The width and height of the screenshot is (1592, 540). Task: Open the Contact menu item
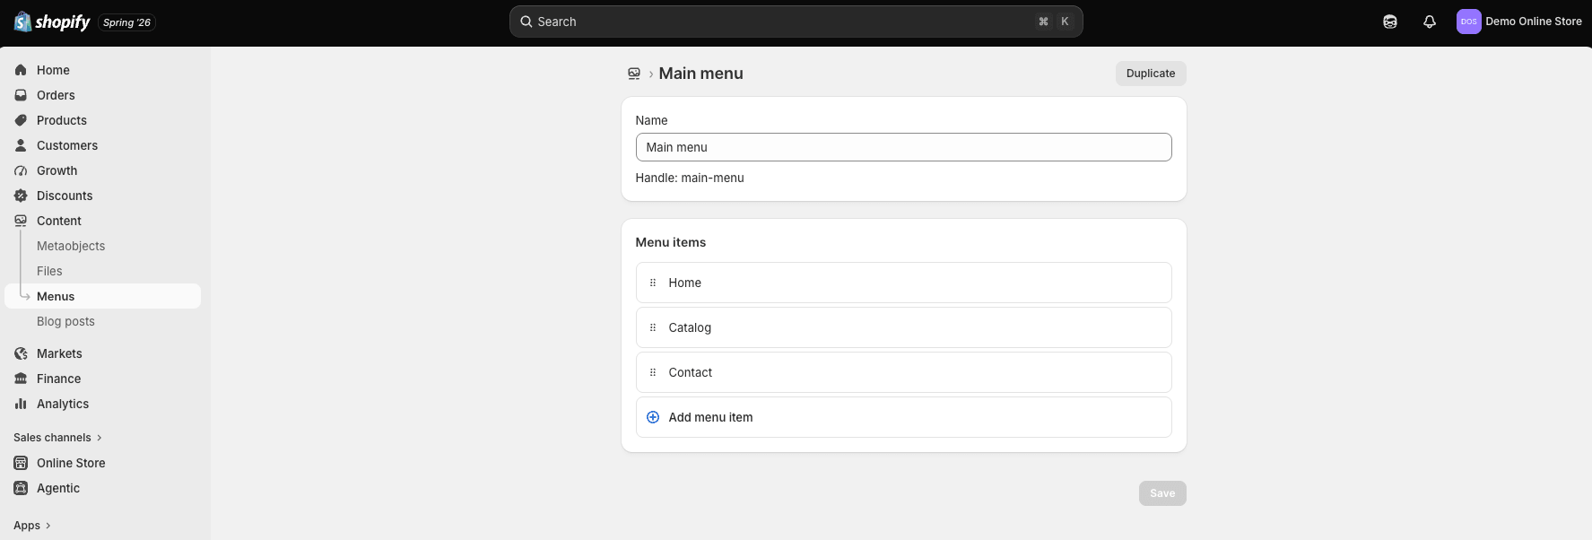903,372
